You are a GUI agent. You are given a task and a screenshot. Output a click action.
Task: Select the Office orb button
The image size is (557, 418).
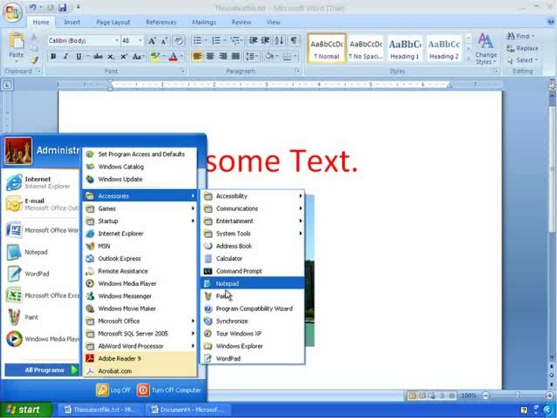point(12,12)
